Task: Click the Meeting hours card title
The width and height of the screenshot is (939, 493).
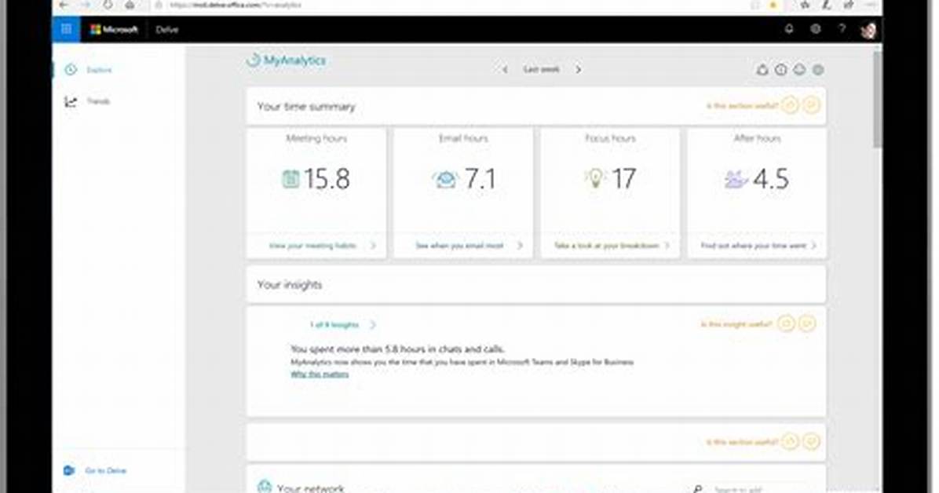Action: pyautogui.click(x=316, y=138)
